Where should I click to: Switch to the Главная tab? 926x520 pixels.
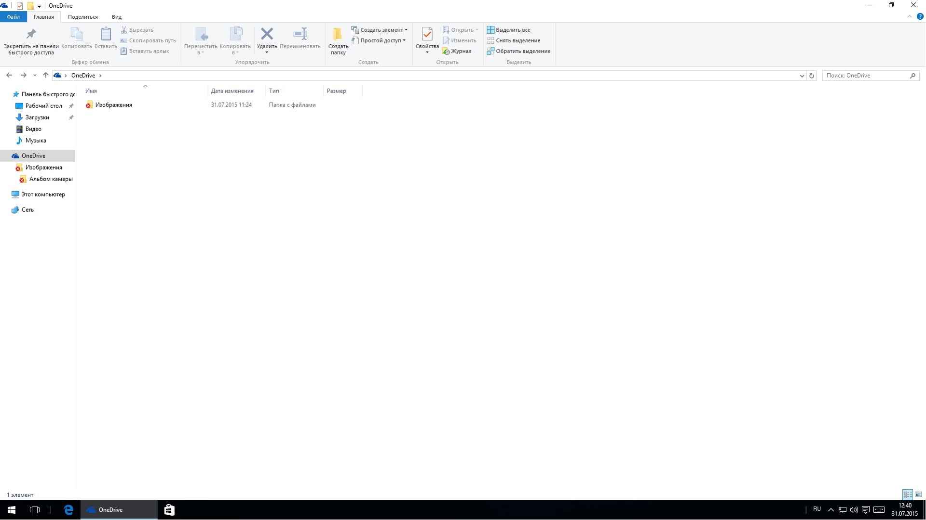[43, 17]
